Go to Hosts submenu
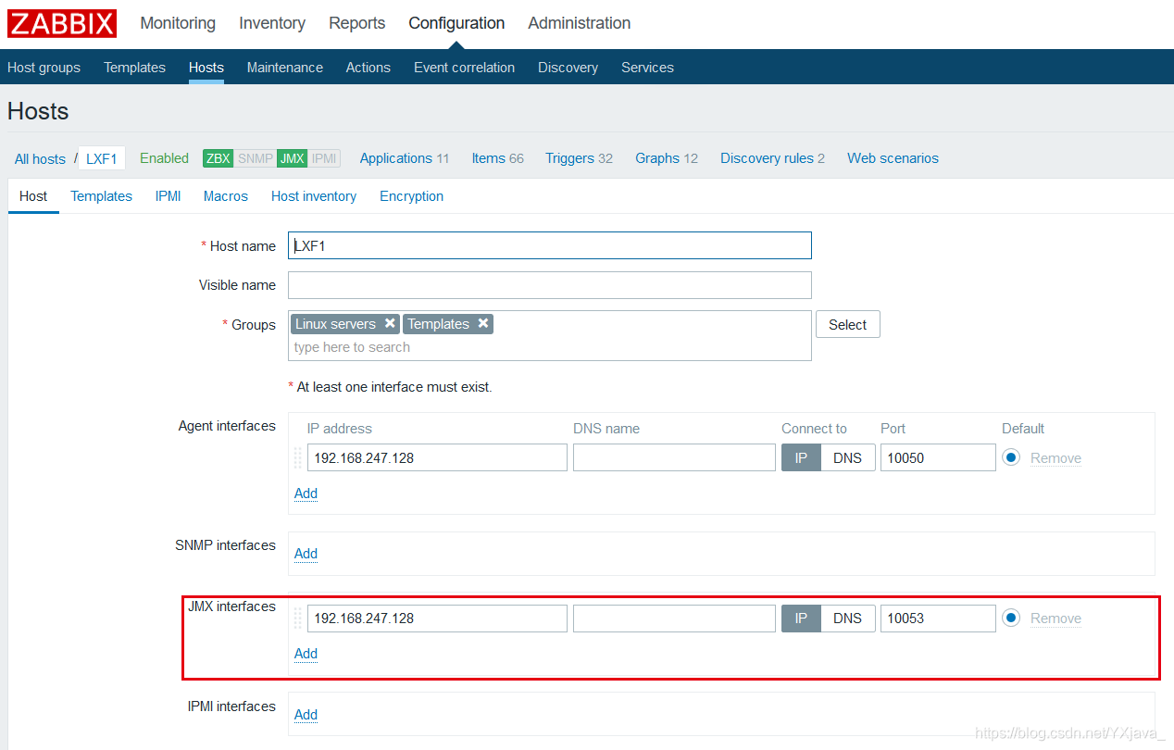1174x750 pixels. pos(206,68)
